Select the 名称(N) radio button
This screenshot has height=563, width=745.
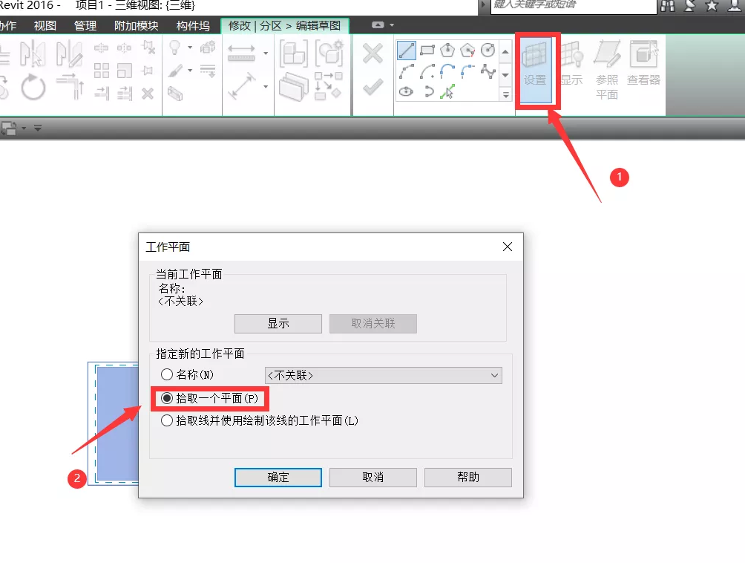pos(167,375)
